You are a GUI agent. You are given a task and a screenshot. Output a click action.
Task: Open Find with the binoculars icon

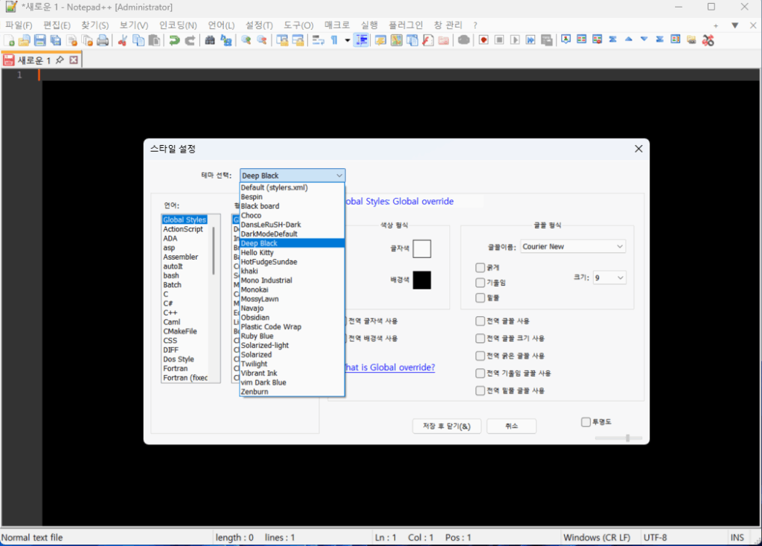click(210, 40)
